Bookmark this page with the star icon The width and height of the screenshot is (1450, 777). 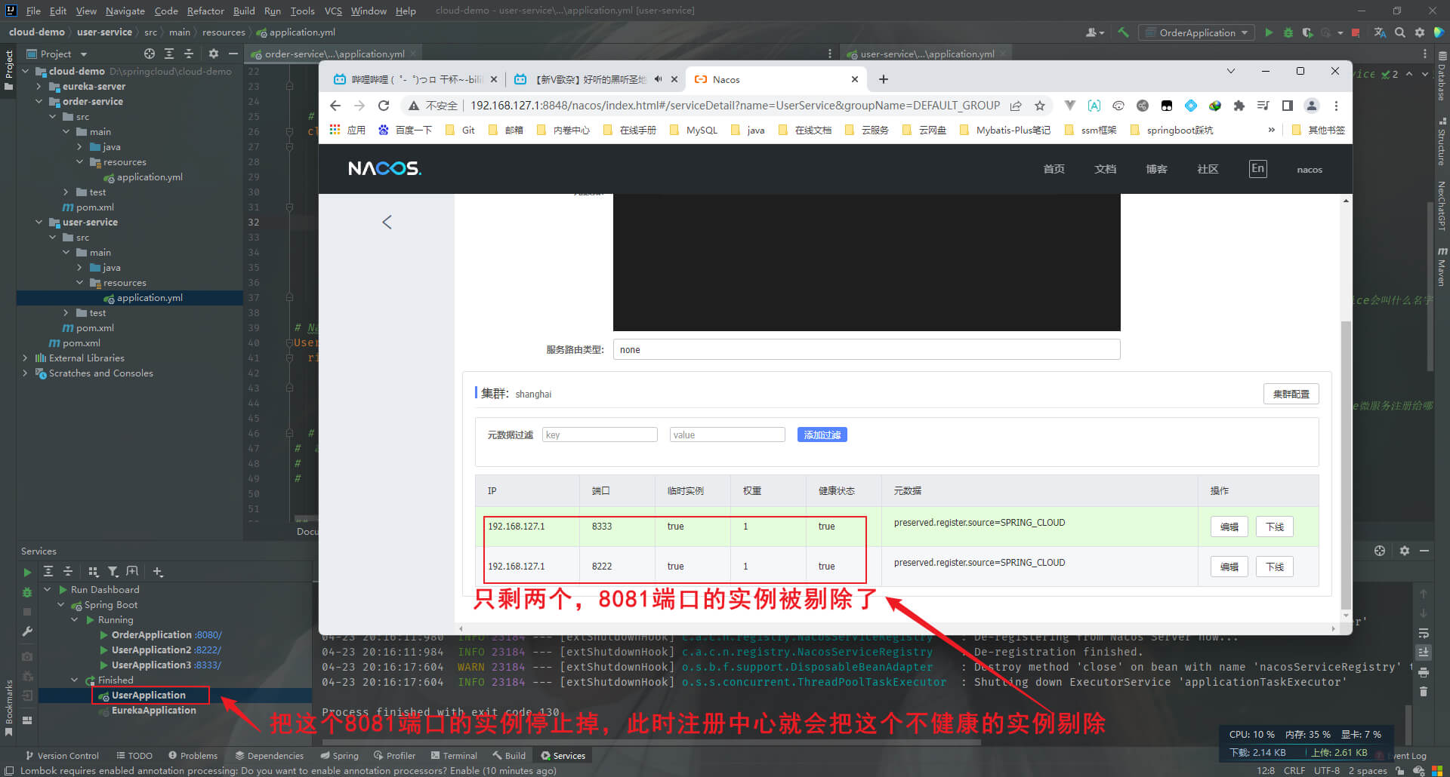[1040, 106]
